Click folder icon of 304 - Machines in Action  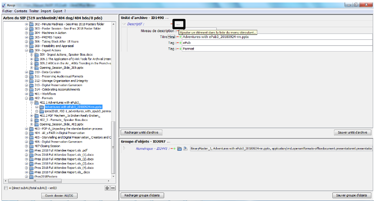(31, 33)
